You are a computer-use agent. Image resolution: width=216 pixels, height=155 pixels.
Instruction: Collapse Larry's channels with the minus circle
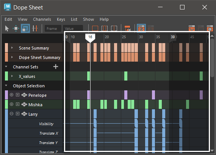click(12, 114)
